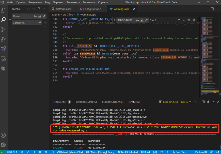
Task: Open the Explorer view in activity bar
Action: (4, 10)
